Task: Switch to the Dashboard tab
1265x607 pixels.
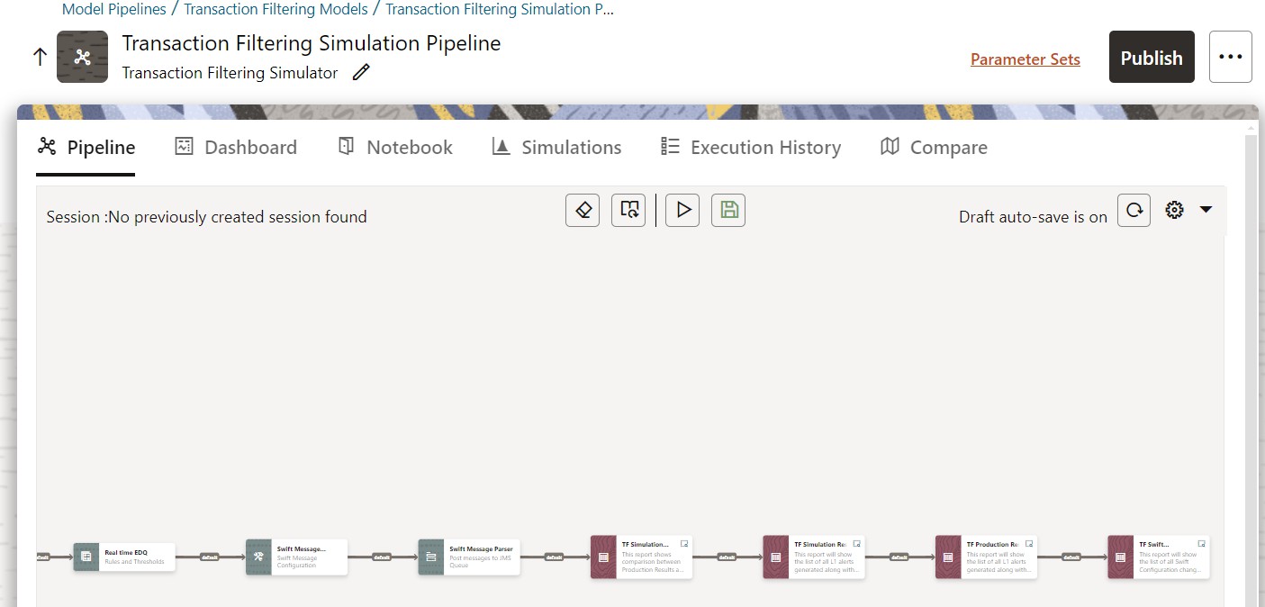Action: pos(236,147)
